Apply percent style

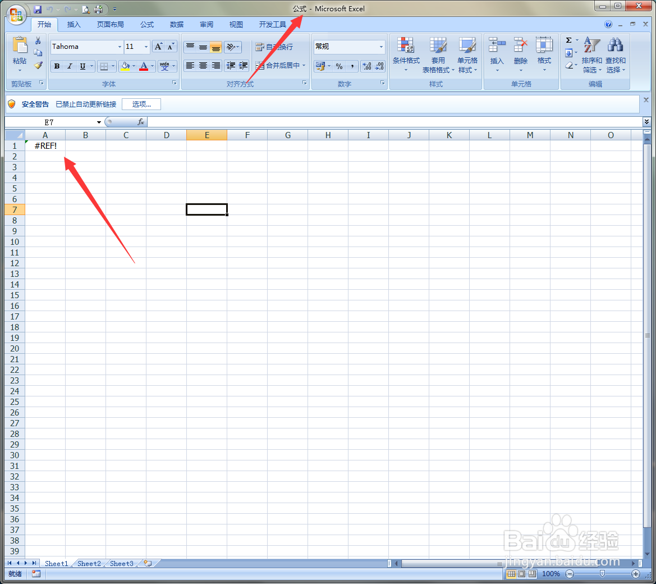[340, 66]
